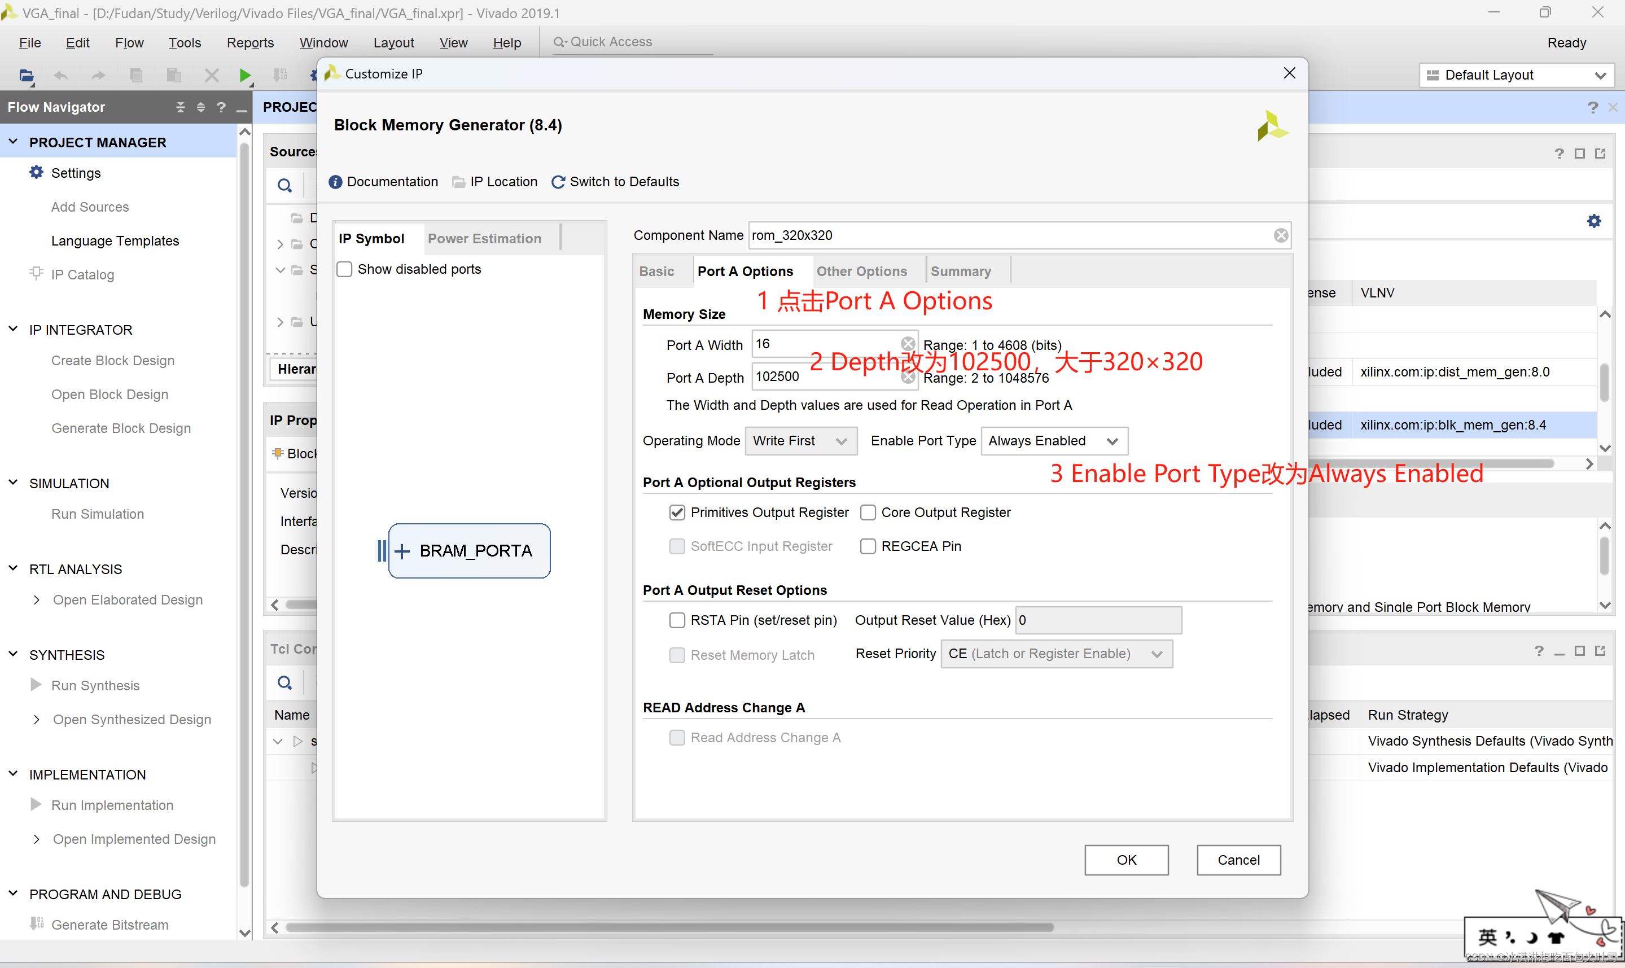
Task: Open the Reports menu
Action: point(249,42)
